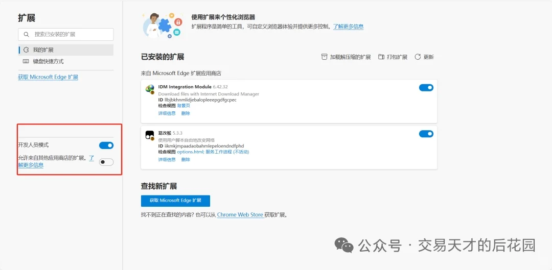The image size is (552, 270).
Task: Click 了解更多信息 link in header
Action: point(349,27)
